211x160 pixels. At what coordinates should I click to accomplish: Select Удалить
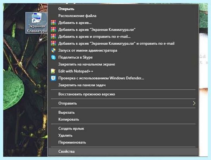tap(123, 135)
